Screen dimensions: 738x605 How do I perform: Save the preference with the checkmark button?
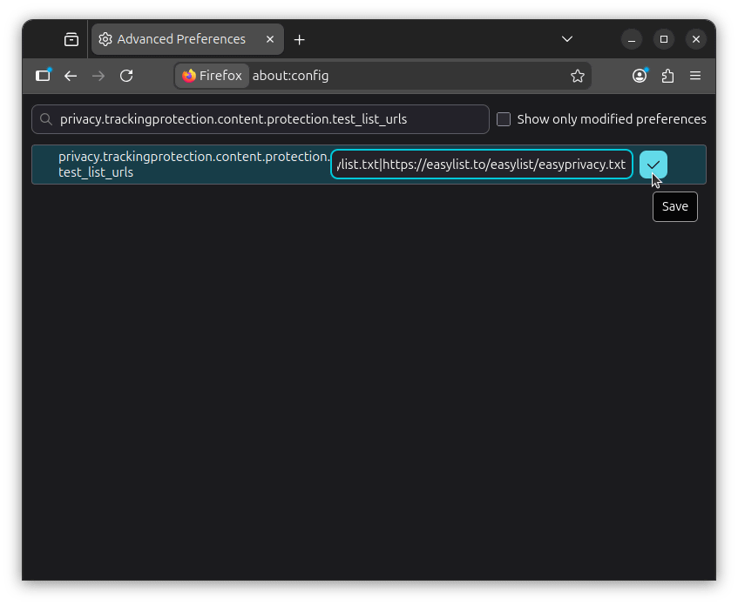click(653, 165)
